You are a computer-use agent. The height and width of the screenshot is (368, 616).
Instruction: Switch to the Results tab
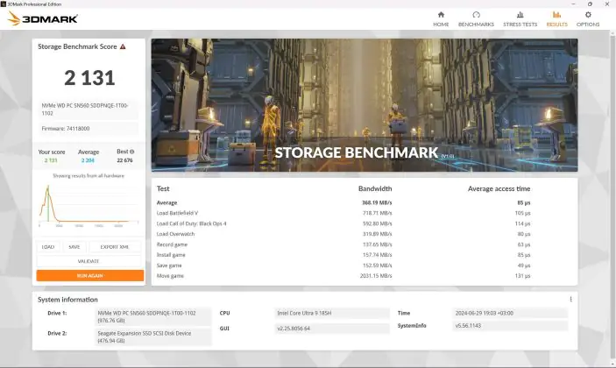click(556, 19)
